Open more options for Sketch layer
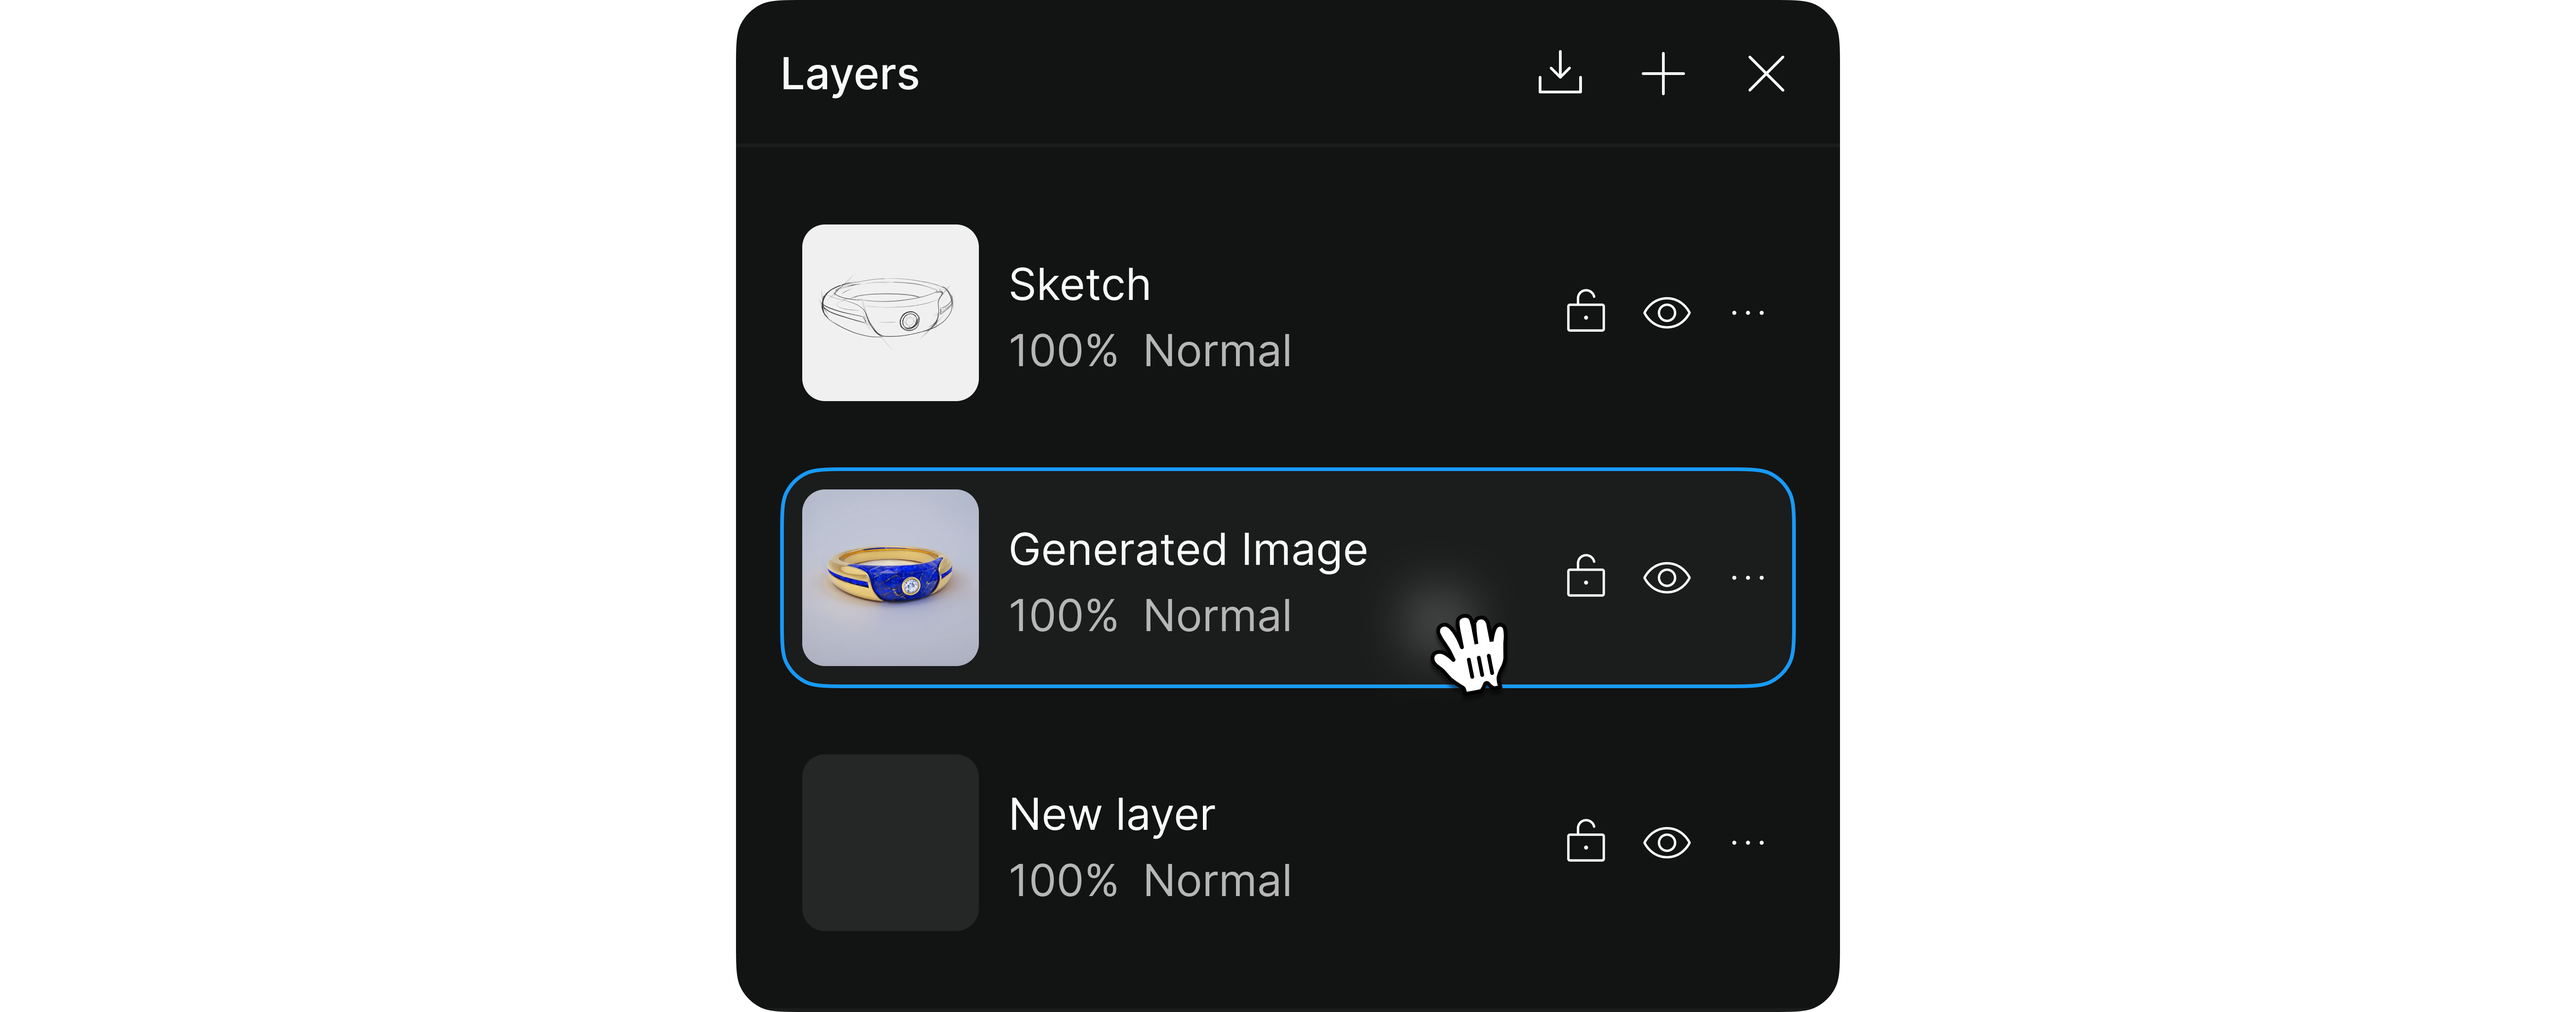The image size is (2576, 1012). [x=1748, y=313]
